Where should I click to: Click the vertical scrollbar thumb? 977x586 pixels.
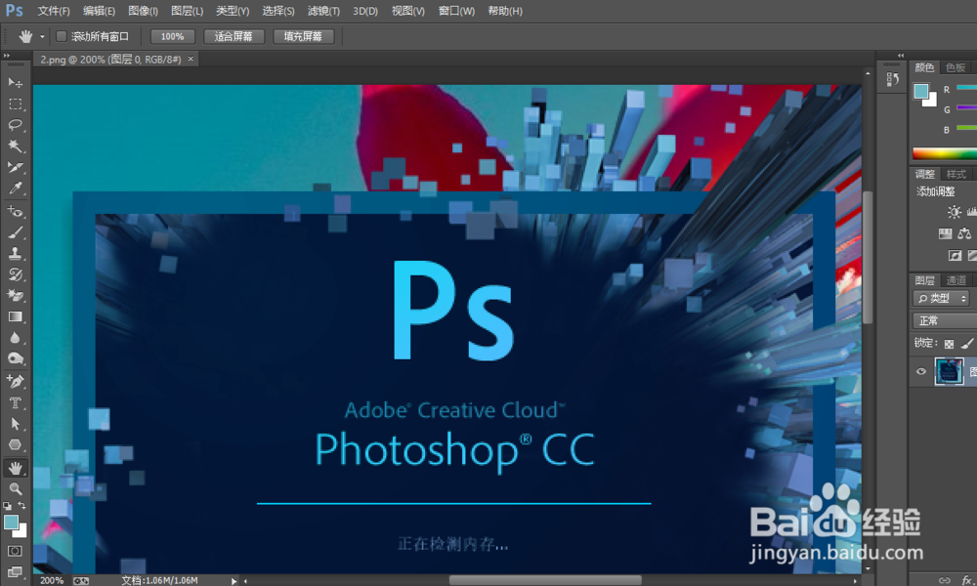(868, 257)
